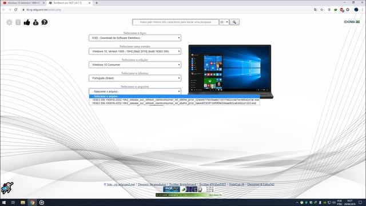This screenshot has width=366, height=206.
Task: Open the Chrome three-dot menu
Action: (x=363, y=10)
